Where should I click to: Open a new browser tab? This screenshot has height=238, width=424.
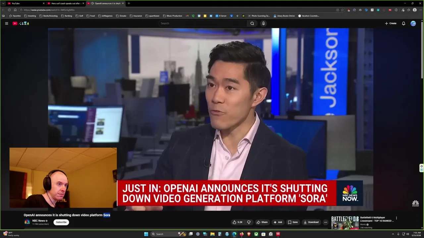(x=129, y=3)
